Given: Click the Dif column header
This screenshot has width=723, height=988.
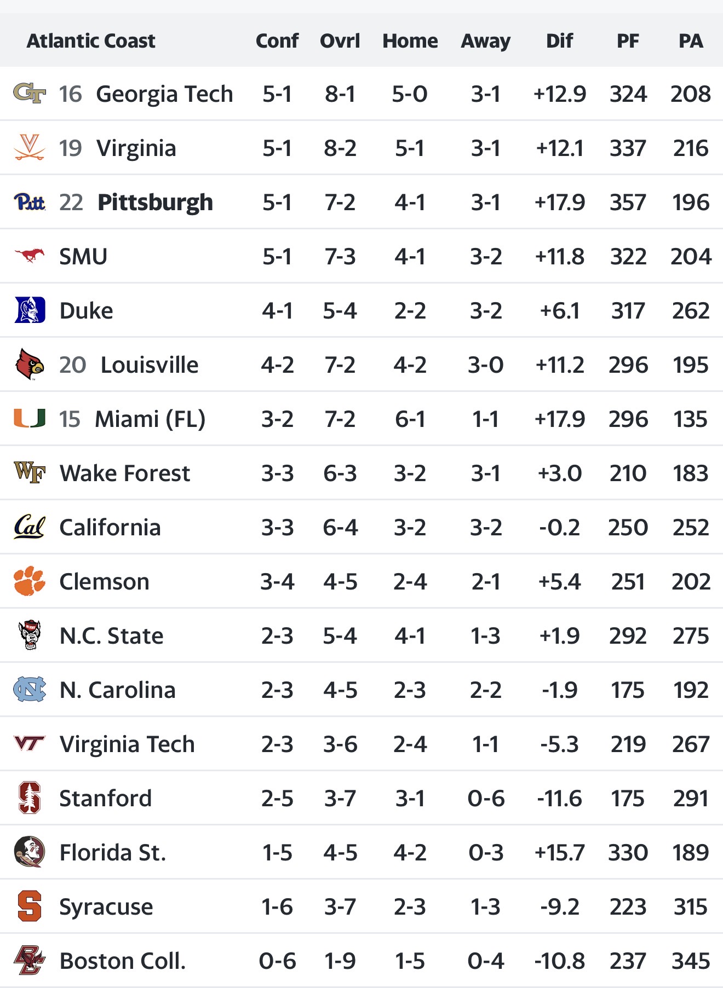Looking at the screenshot, I should [x=559, y=41].
